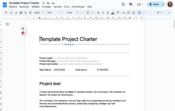Increase the font size
This screenshot has height=111, width=175.
[x=93, y=13]
